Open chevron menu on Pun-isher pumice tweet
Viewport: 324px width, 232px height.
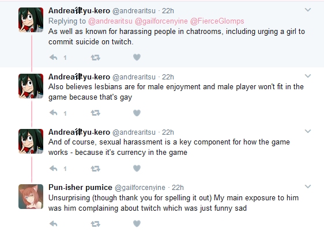pyautogui.click(x=308, y=187)
